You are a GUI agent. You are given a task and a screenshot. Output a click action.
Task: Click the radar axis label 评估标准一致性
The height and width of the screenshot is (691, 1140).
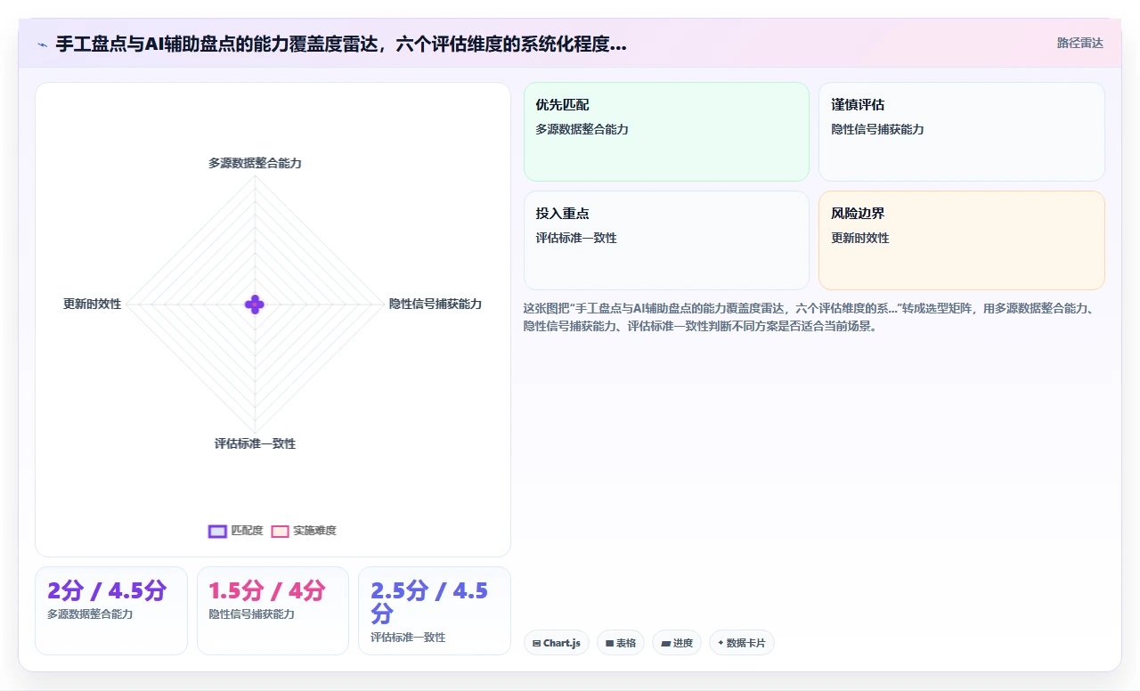255,443
